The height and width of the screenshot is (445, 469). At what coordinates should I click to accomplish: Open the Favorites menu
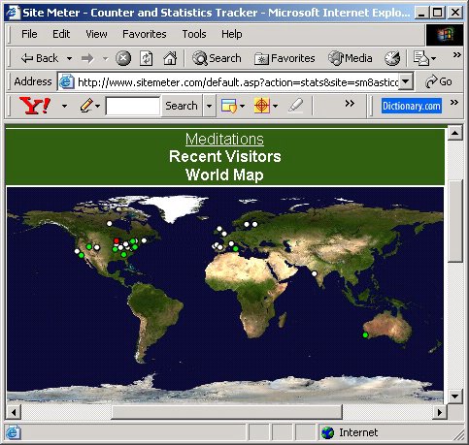145,34
